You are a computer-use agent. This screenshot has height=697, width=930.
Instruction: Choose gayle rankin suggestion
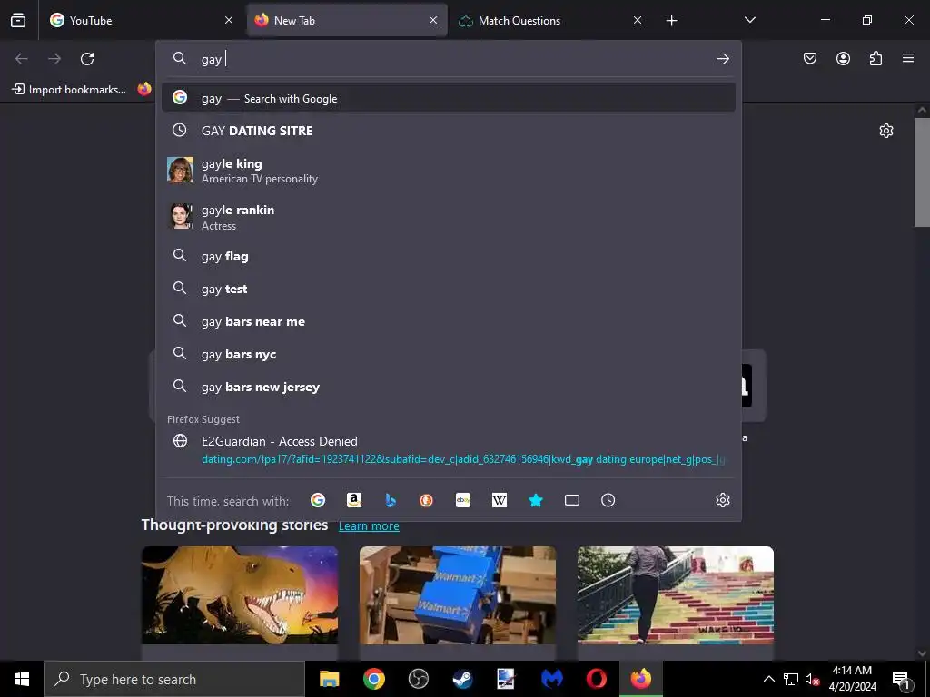click(x=449, y=217)
